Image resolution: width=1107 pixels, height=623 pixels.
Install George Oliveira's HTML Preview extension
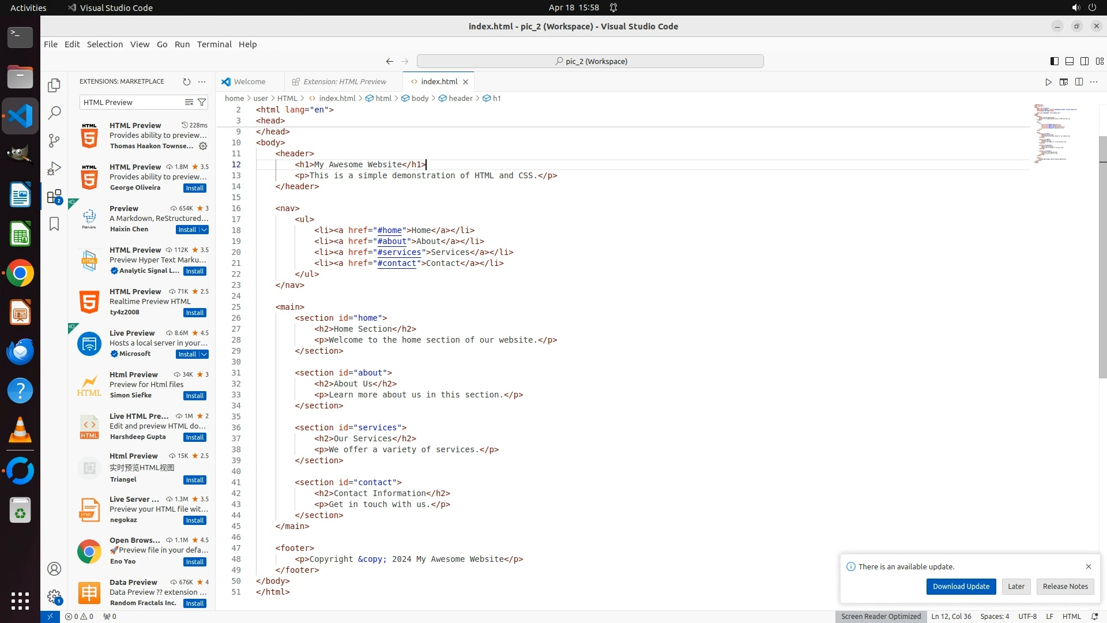pos(194,188)
